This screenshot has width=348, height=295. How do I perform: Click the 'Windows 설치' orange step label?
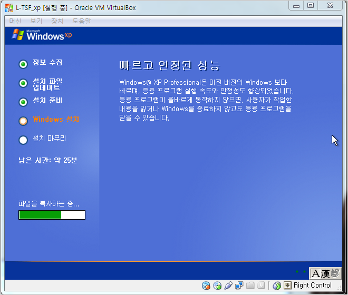click(x=56, y=120)
